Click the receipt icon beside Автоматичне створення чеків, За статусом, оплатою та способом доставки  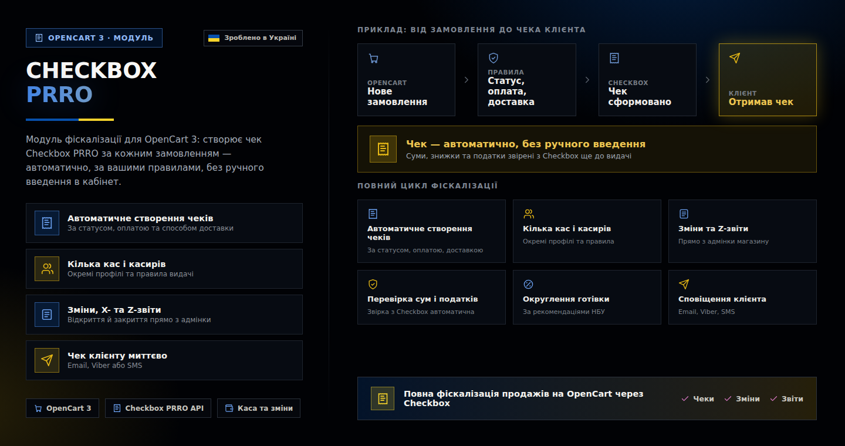click(x=47, y=223)
